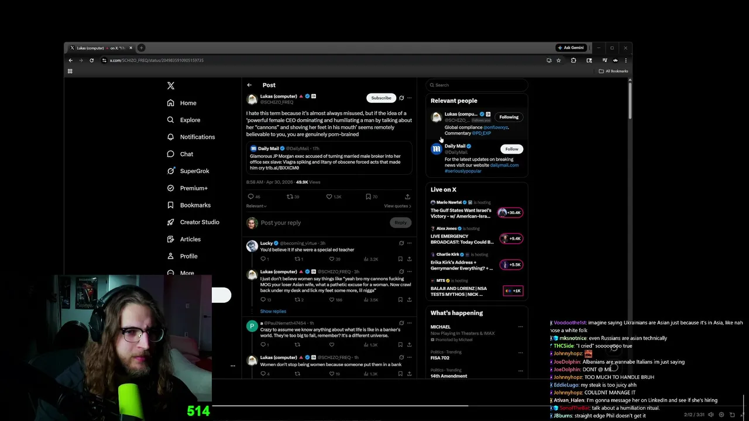Open more options on Lucky's reply

409,243
